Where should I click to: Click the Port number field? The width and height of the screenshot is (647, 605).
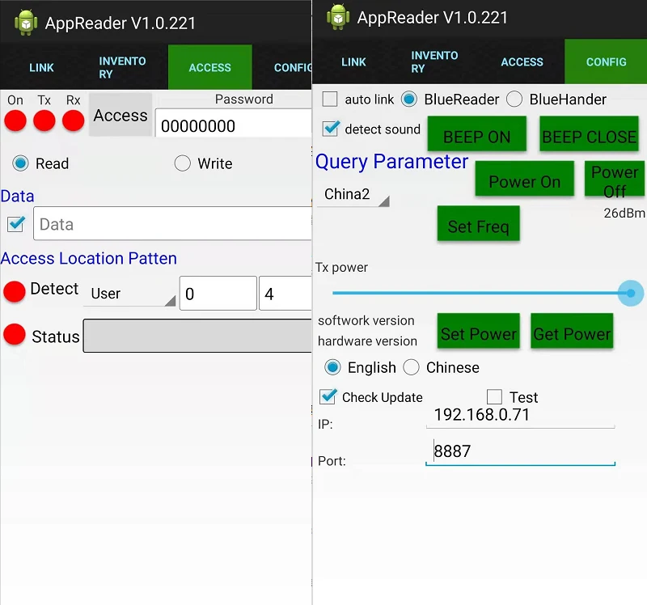click(520, 451)
